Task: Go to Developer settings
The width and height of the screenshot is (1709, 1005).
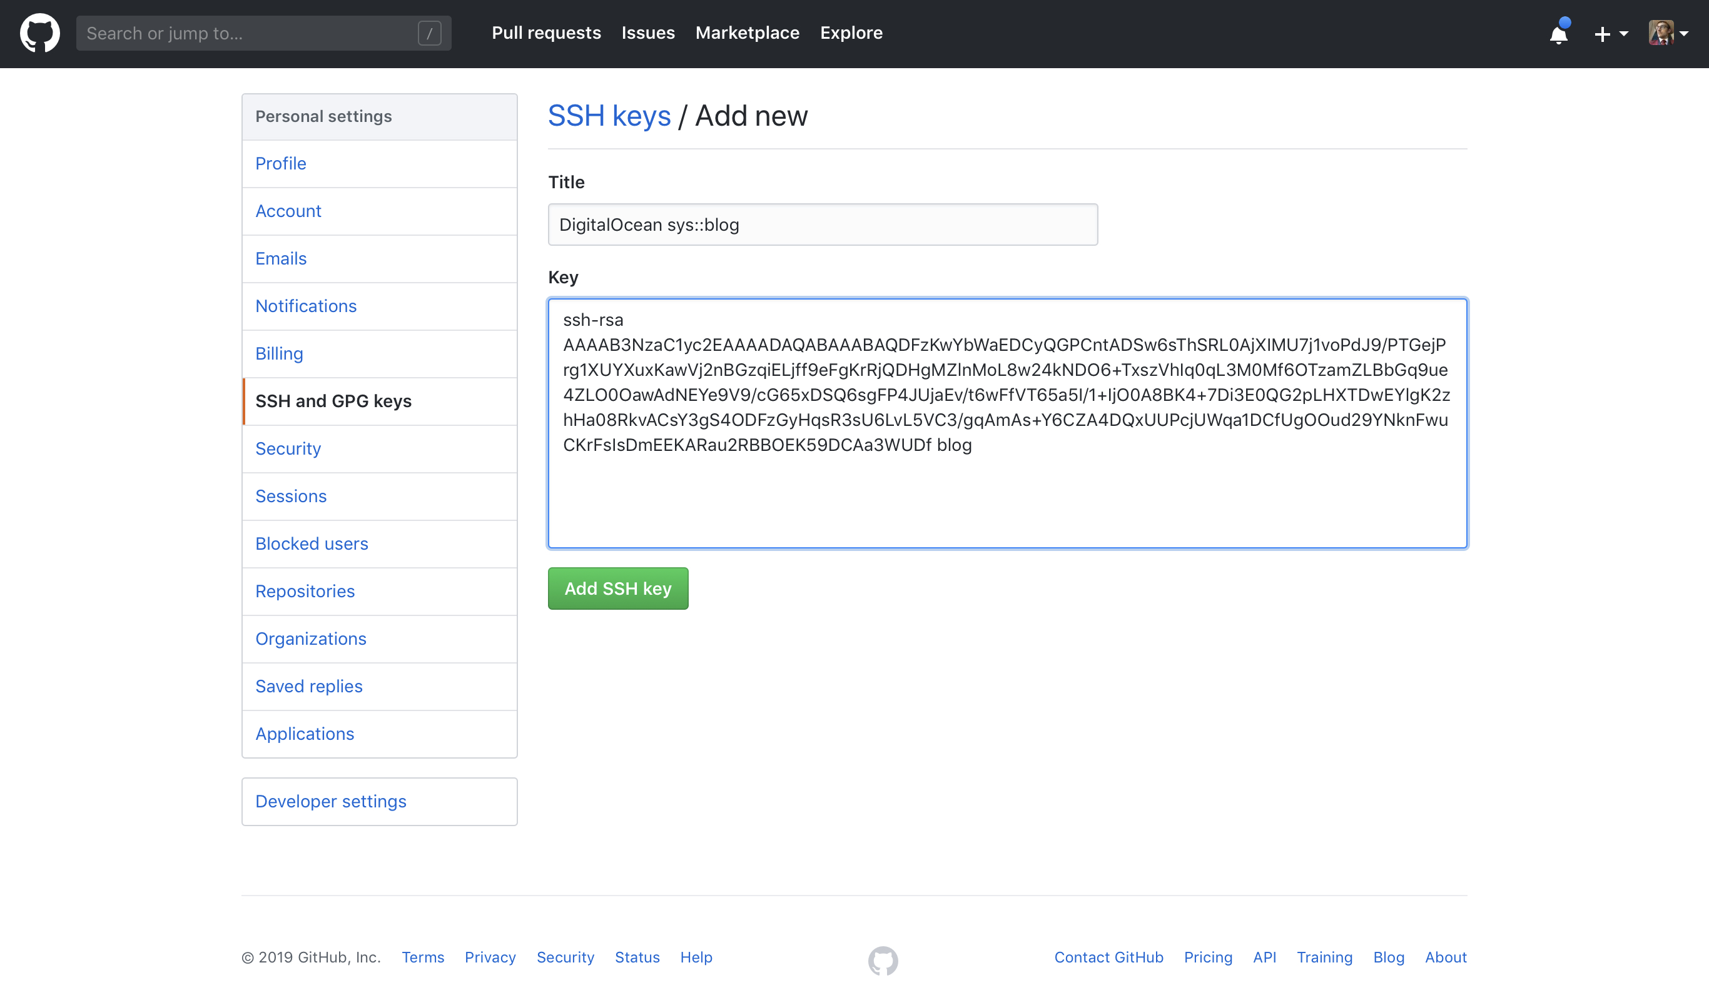Action: coord(331,802)
